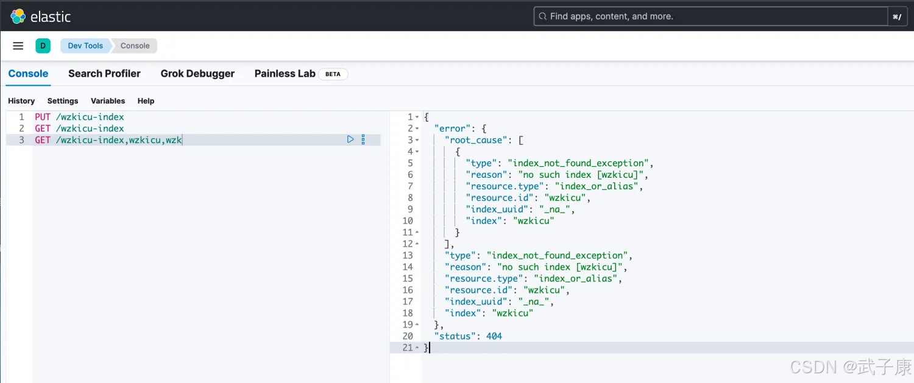
Task: Open request options three-dot menu
Action: pyautogui.click(x=363, y=139)
